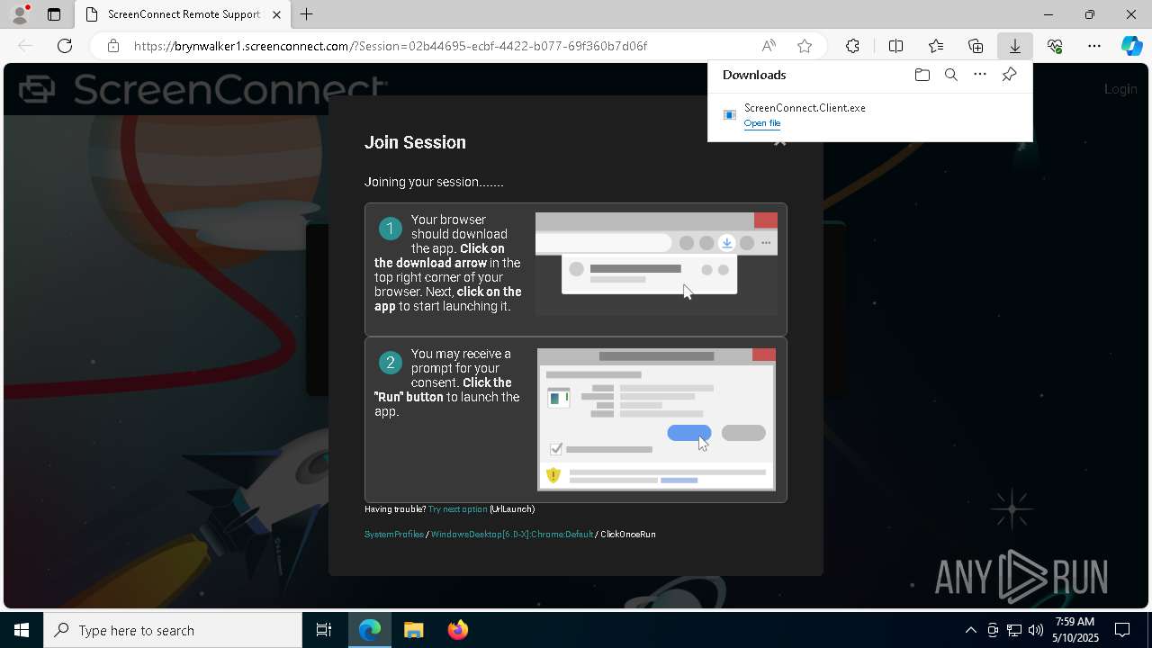Open the tab actions menu icon

[54, 14]
